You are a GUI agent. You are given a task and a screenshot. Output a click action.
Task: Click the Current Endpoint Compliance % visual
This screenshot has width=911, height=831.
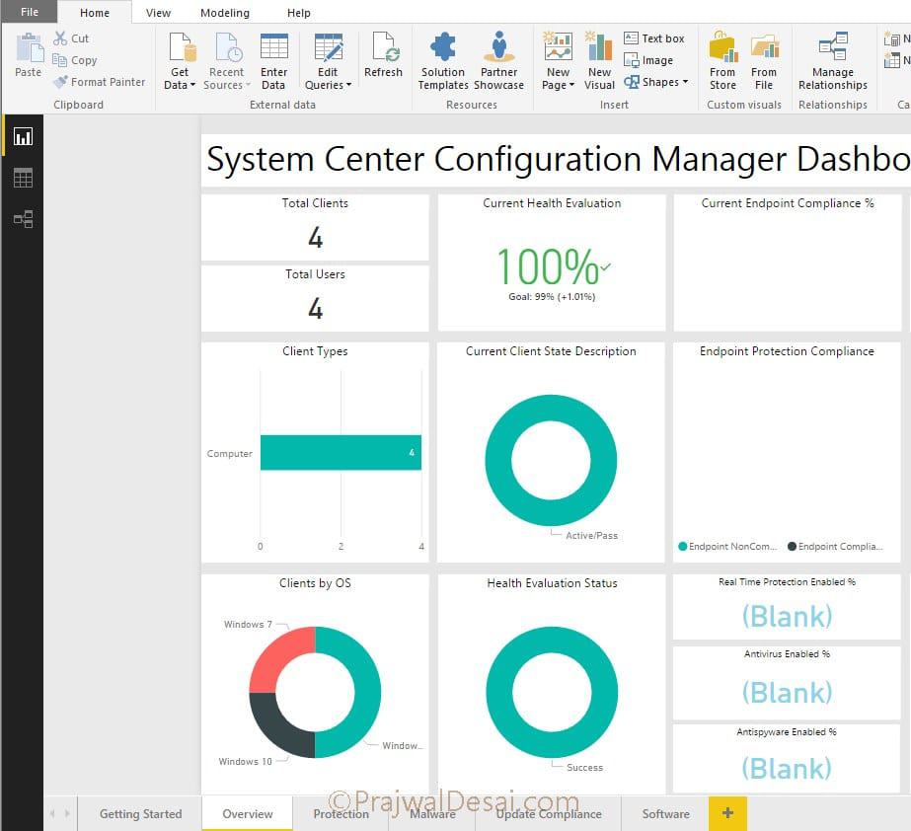(787, 264)
